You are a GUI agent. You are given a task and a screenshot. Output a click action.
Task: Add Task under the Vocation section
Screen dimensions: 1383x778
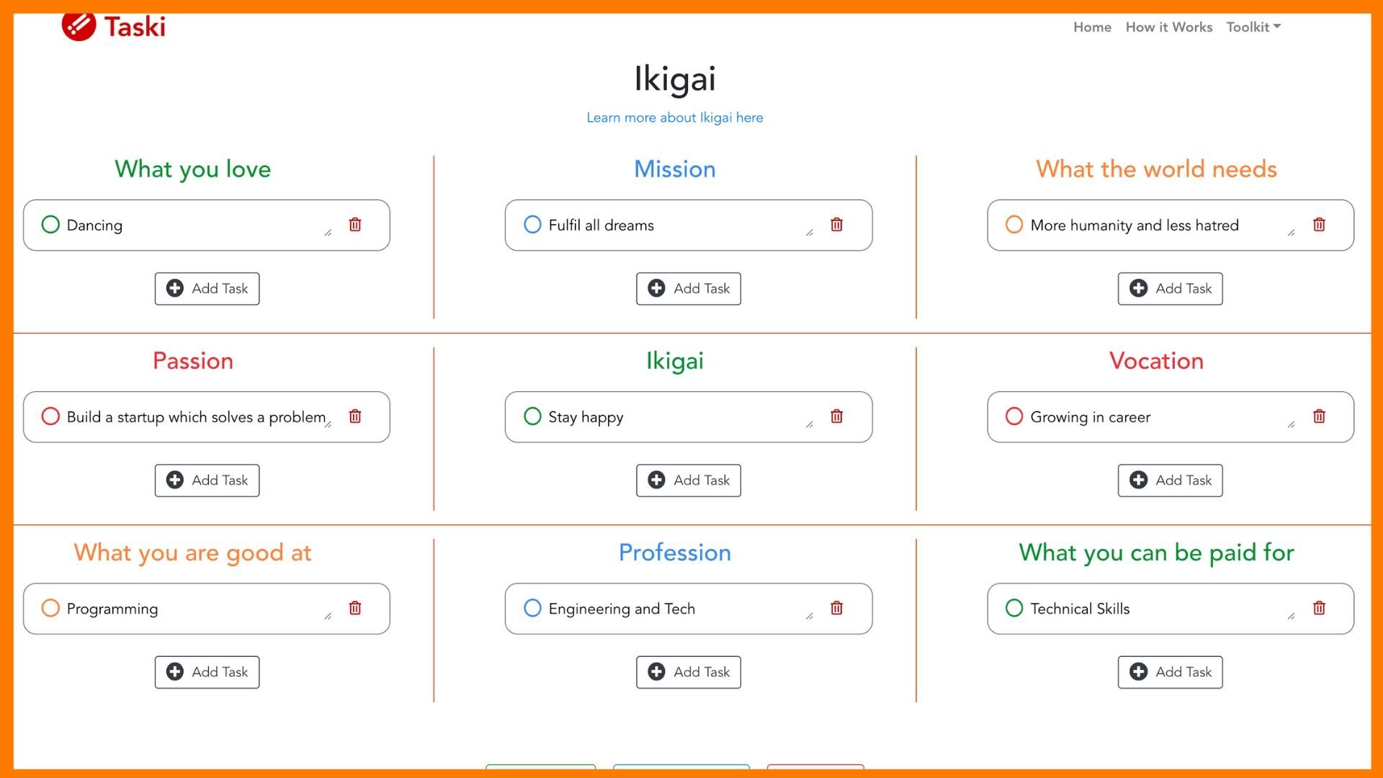[x=1170, y=480]
